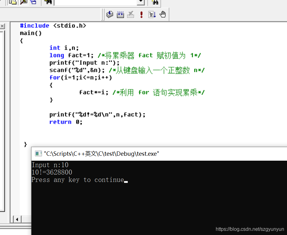Click the Search binoculars icon at the toolbar's right end
This screenshot has width=287, height=235.
155,2
